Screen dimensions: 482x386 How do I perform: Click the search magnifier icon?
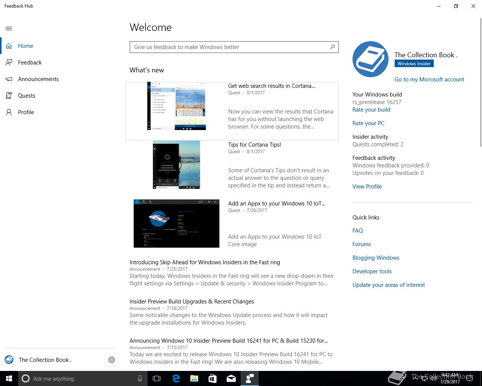(333, 47)
